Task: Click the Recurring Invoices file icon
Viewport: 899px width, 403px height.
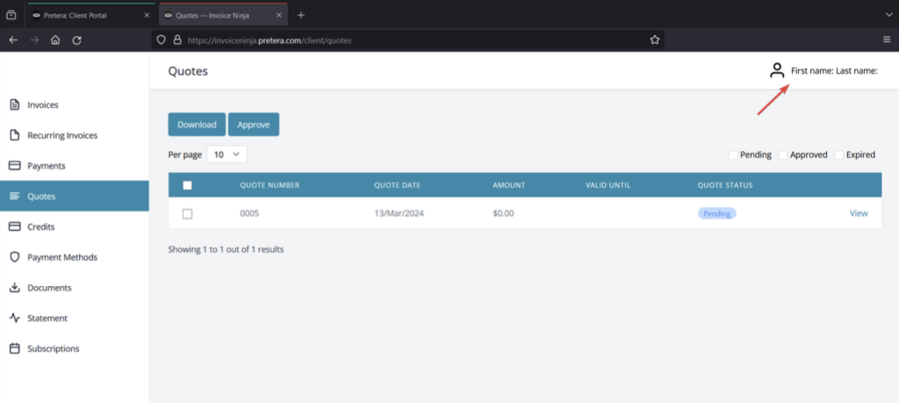Action: point(15,135)
